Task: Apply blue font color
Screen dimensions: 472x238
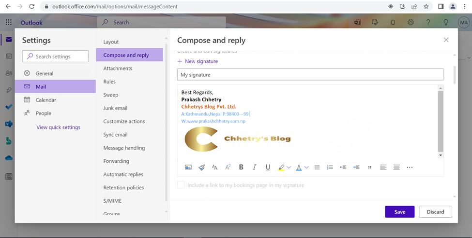Action: [x=299, y=168]
